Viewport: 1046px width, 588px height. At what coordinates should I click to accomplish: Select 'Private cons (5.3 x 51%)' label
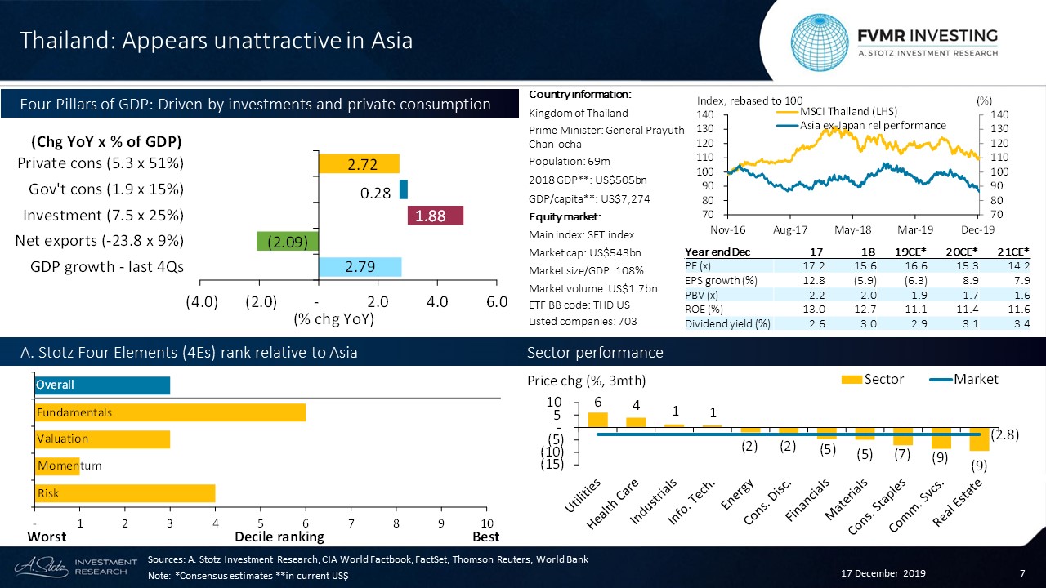[x=101, y=163]
